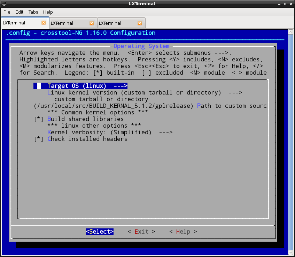295x257 pixels.
Task: Click the < Help > button
Action: (x=183, y=232)
